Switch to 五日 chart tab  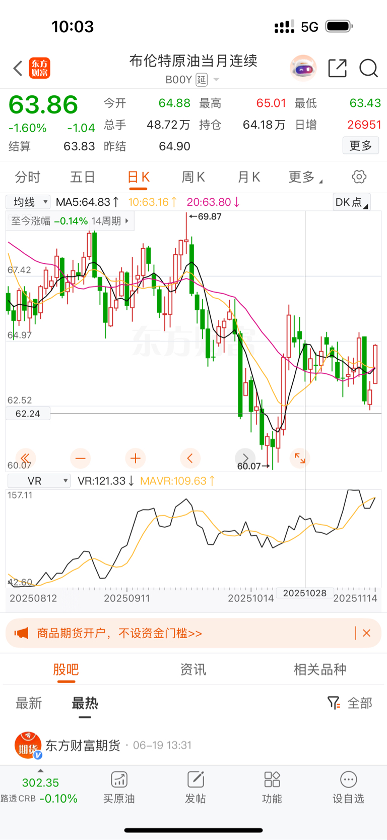pos(83,177)
